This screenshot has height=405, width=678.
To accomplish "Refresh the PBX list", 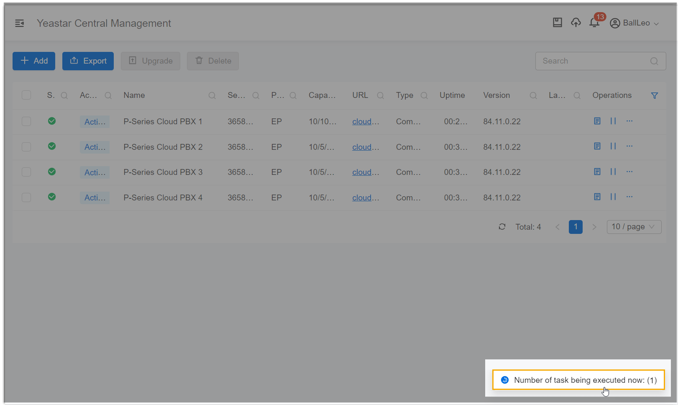I will coord(502,227).
